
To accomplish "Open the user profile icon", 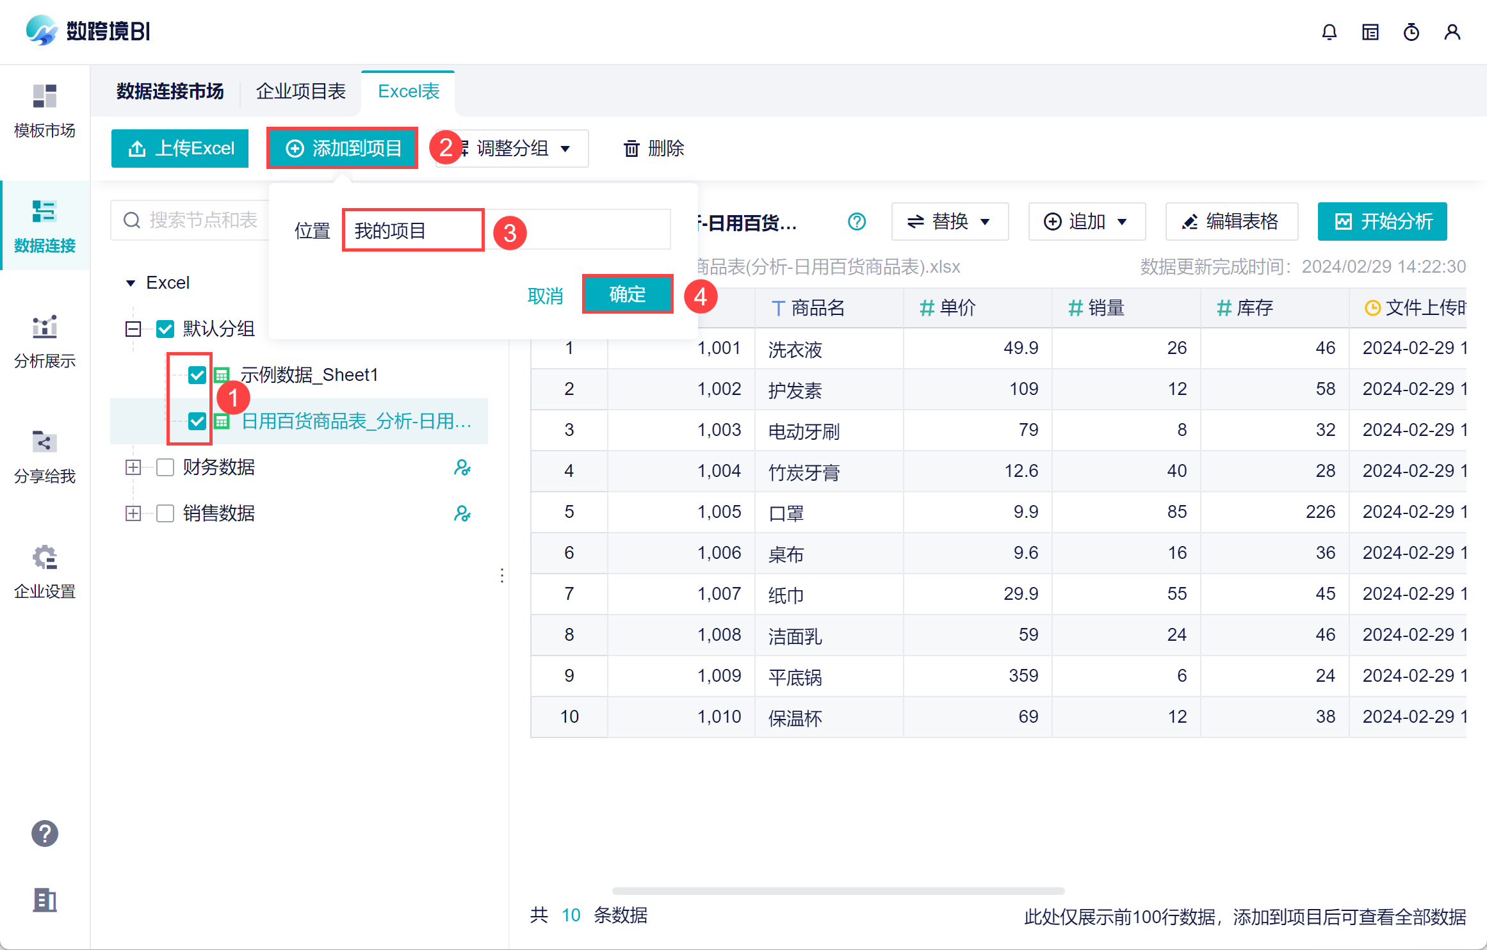I will point(1452,32).
